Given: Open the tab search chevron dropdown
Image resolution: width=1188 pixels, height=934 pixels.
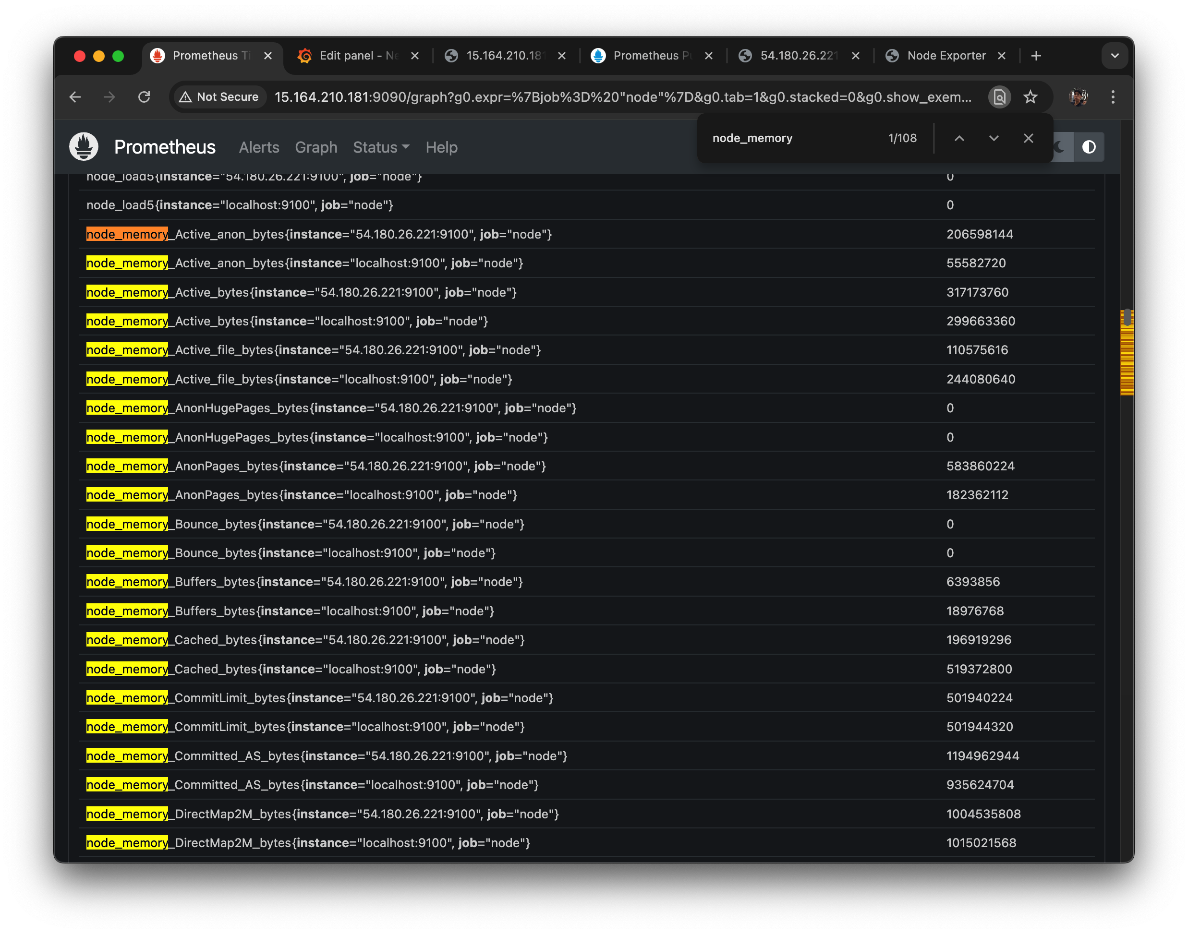Looking at the screenshot, I should 1114,56.
